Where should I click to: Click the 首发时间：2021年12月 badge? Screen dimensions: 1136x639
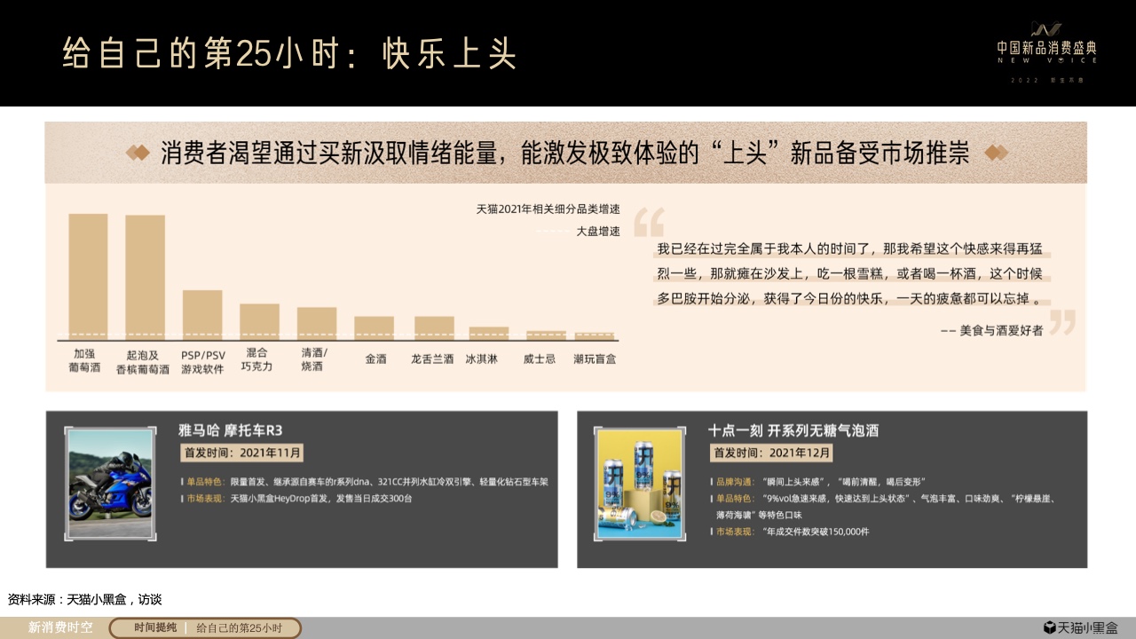coord(771,453)
